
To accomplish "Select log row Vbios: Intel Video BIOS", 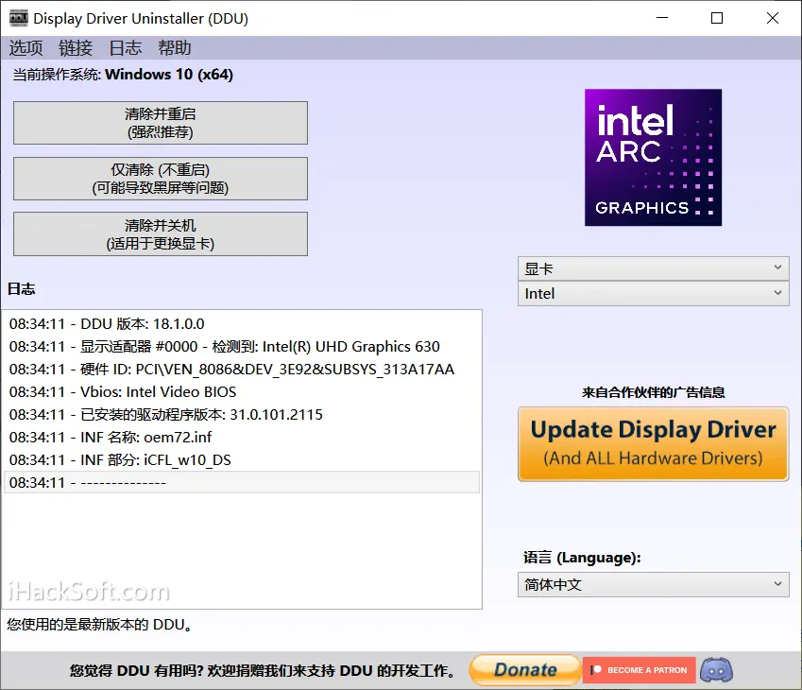I will [x=242, y=391].
